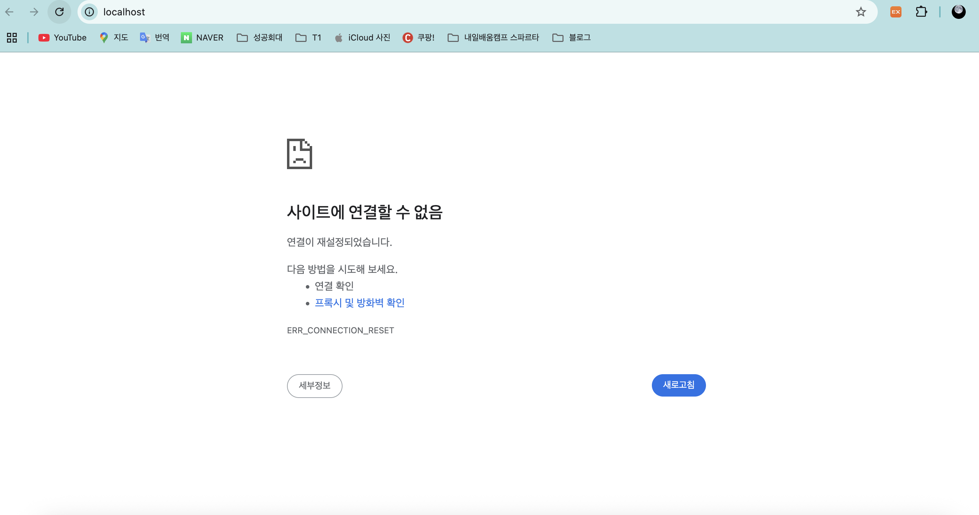Open the iCloud 사진 bookmark
This screenshot has width=979, height=515.
pyautogui.click(x=362, y=37)
